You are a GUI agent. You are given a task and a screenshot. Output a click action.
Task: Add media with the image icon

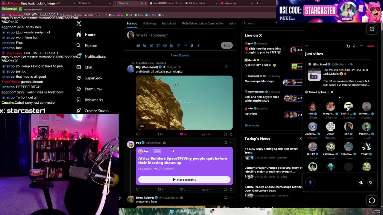coord(138,45)
